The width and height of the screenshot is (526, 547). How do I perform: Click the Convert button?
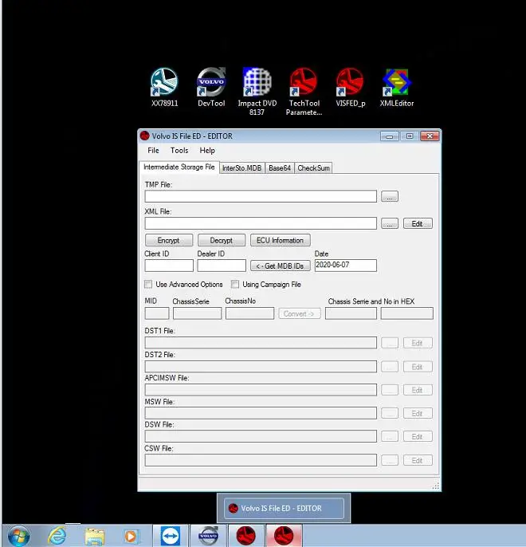[x=299, y=313]
